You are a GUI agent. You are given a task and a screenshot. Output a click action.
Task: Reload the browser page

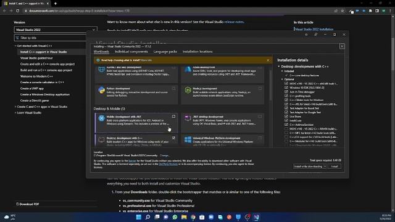click(x=17, y=11)
